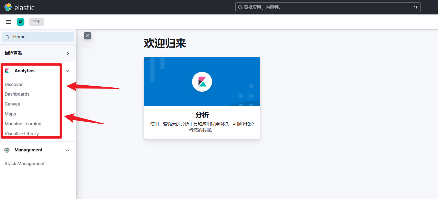The width and height of the screenshot is (438, 199).
Task: Click the Home house icon
Action: coord(7,37)
